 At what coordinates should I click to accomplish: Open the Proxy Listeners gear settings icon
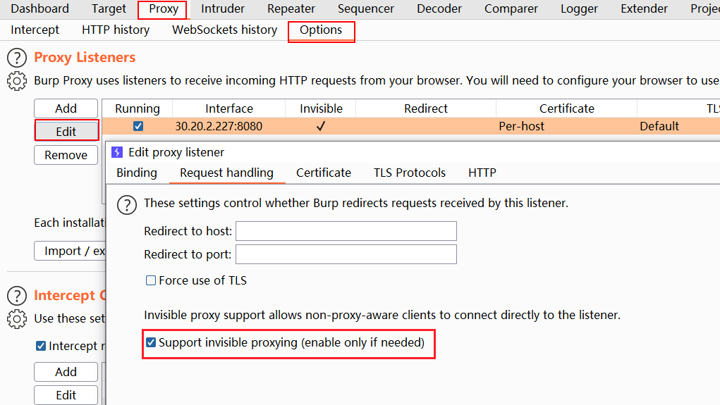(17, 81)
